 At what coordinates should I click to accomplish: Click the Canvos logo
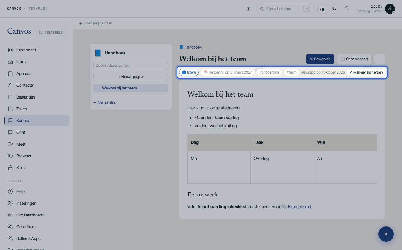pos(19,31)
